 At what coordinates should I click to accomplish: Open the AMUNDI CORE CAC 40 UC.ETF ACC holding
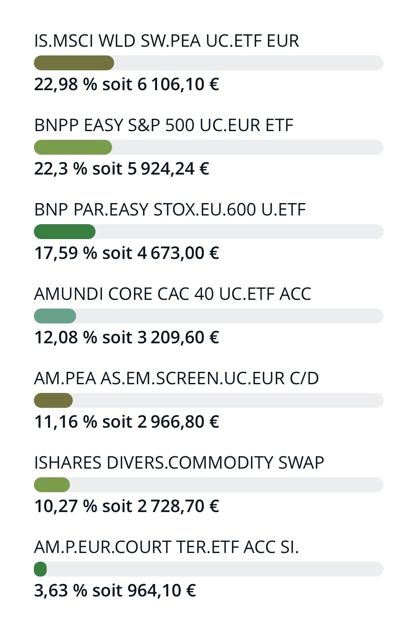tap(172, 294)
